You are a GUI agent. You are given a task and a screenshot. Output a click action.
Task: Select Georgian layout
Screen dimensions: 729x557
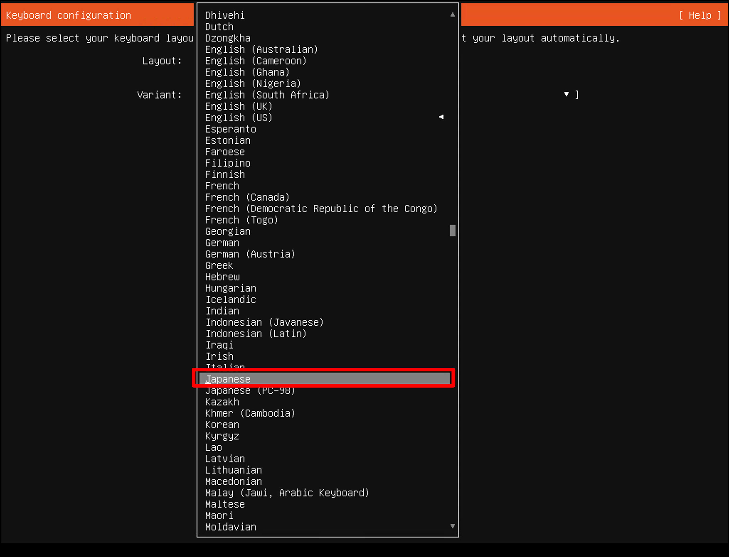[228, 231]
